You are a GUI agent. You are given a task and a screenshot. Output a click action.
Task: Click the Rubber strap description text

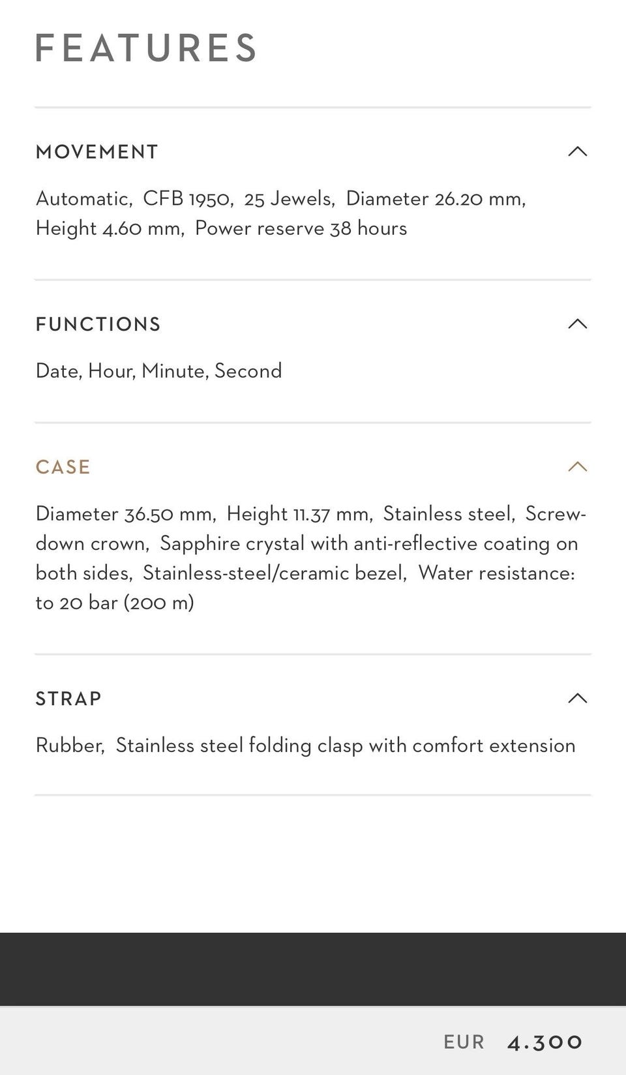70,746
